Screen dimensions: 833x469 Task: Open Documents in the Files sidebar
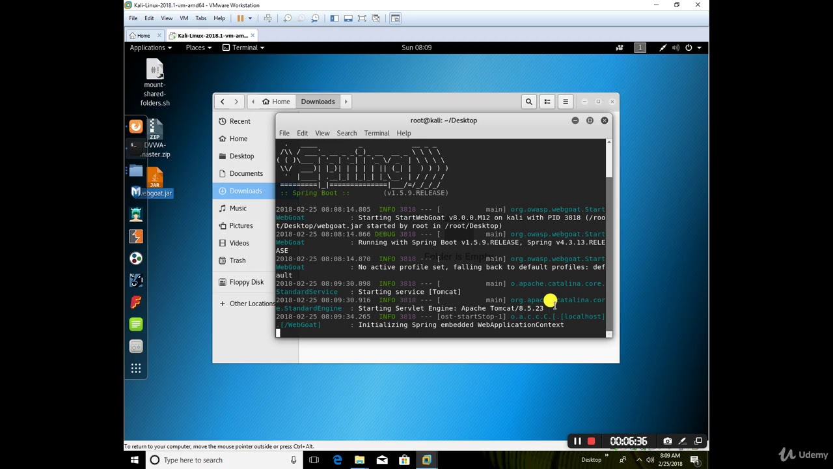point(246,173)
